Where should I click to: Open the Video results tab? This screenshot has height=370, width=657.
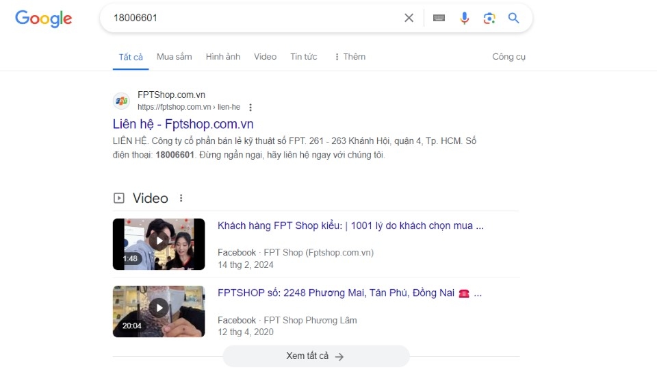(266, 57)
